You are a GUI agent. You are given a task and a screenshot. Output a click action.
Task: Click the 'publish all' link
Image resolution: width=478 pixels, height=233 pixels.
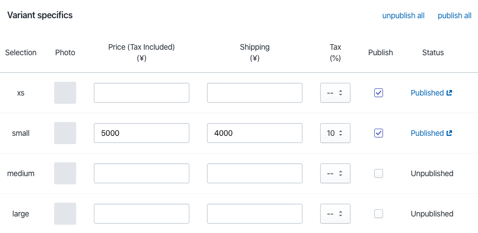tap(454, 15)
